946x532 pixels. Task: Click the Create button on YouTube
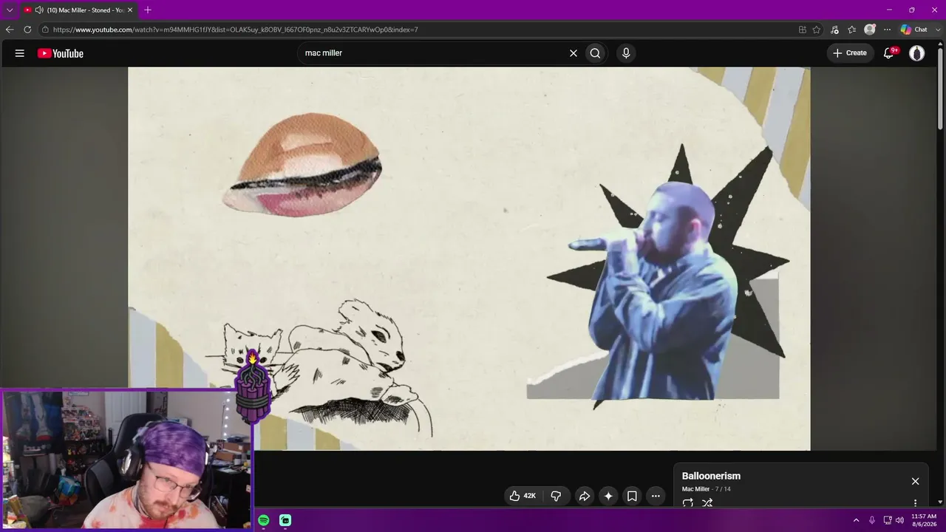click(850, 53)
